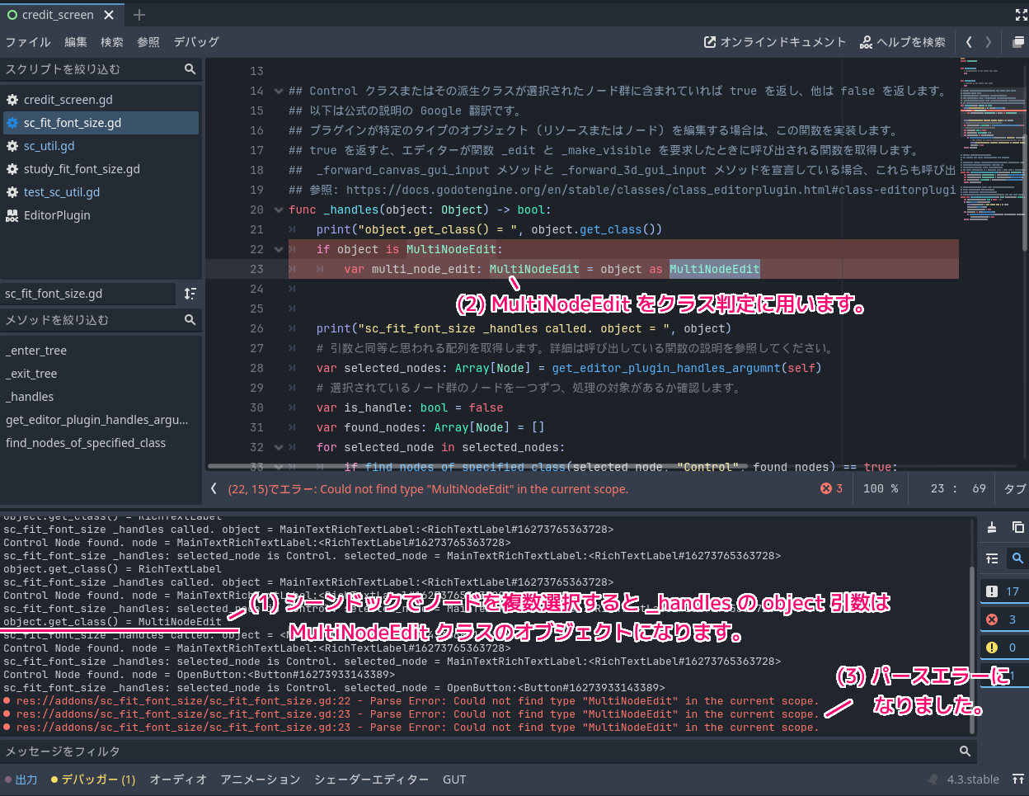This screenshot has width=1029, height=796.
Task: Open the シェーダーエディター tab
Action: point(371,780)
